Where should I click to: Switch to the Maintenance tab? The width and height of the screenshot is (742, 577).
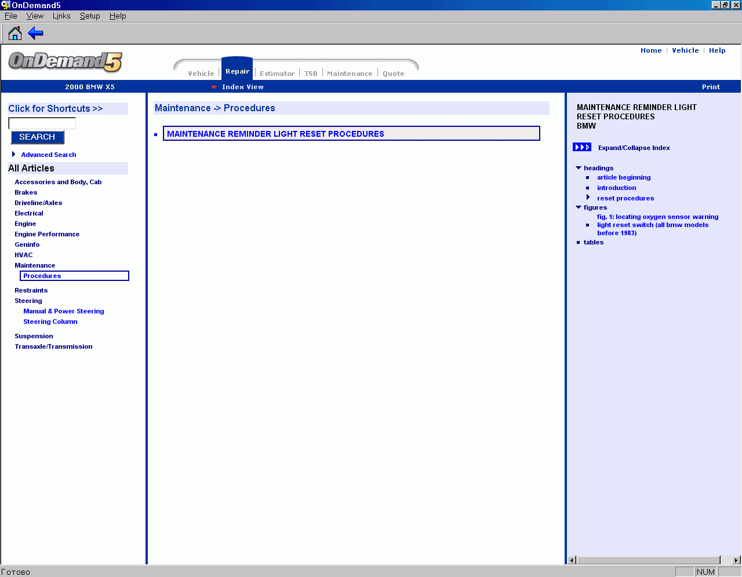tap(350, 74)
